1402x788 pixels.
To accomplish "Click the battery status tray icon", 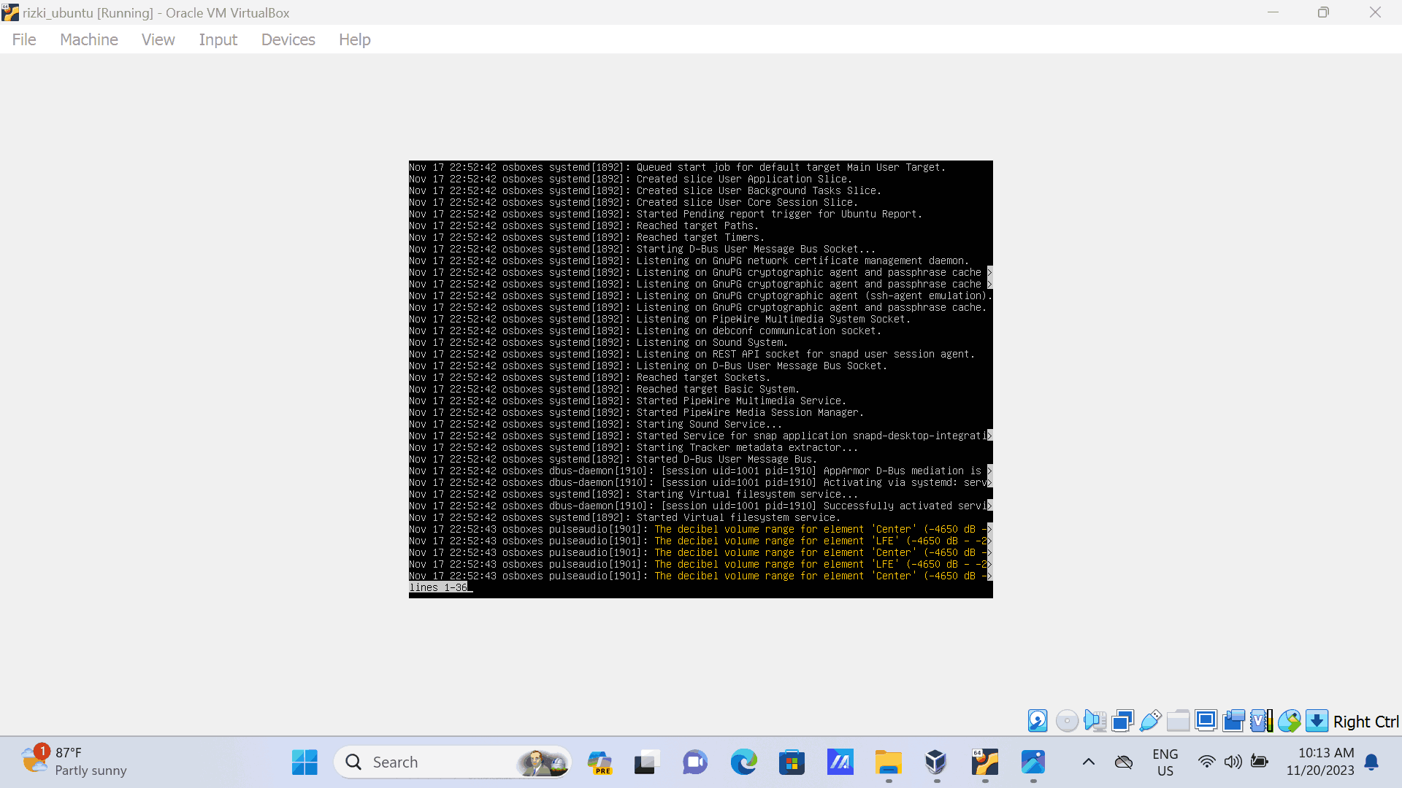I will [1259, 762].
